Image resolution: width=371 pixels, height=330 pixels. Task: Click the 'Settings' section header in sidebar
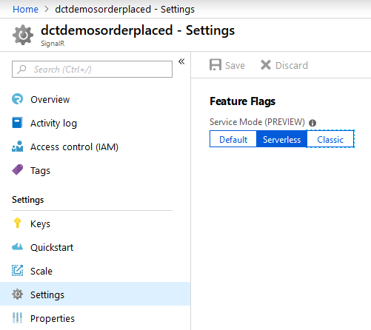coord(28,200)
